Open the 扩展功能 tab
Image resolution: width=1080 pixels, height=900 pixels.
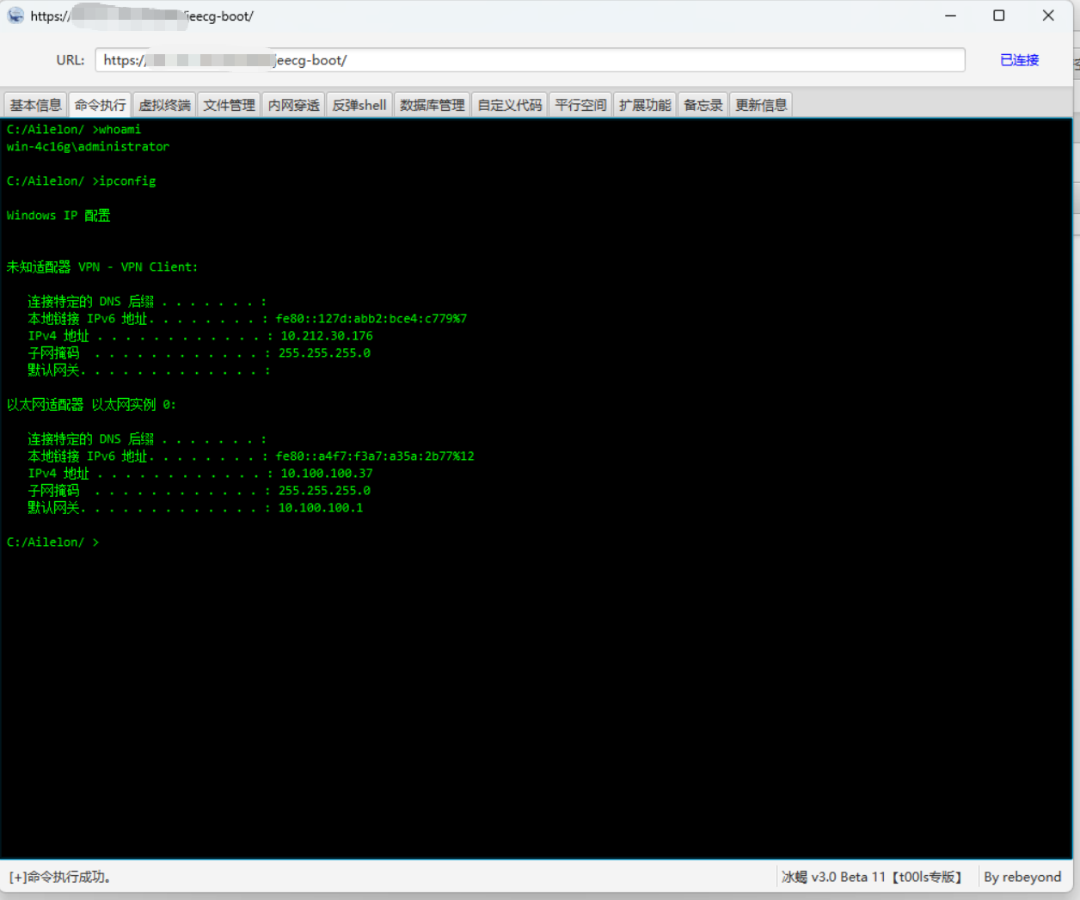[x=645, y=105]
